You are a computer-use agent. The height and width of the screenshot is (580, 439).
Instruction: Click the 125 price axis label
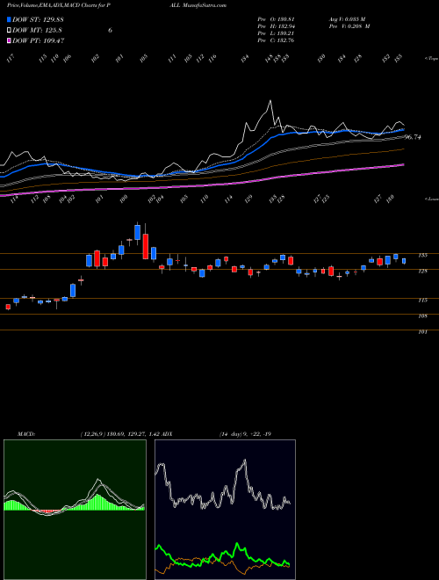[422, 272]
